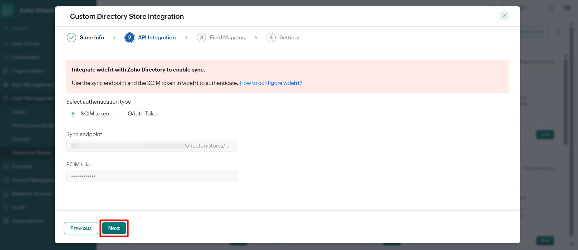Proceed with the Next button

pyautogui.click(x=114, y=228)
